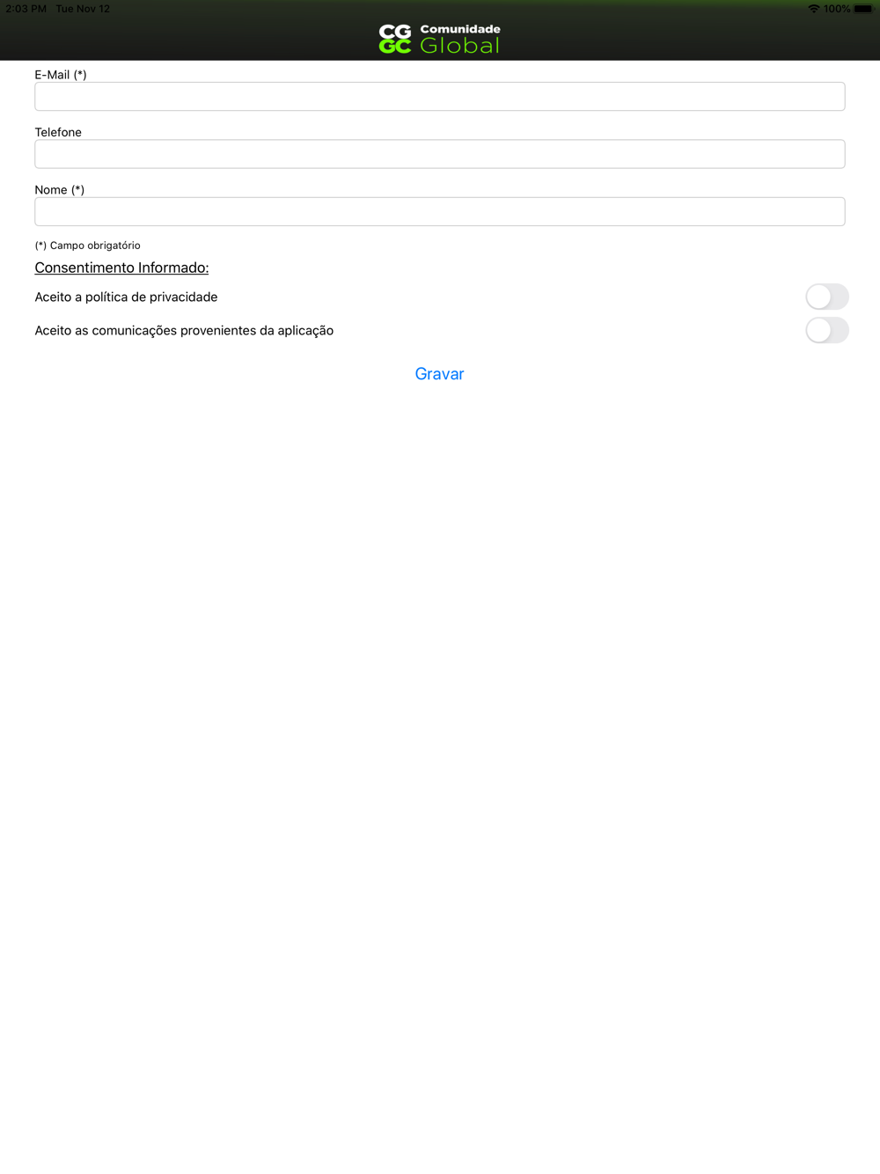Screen dimensions: 880x1174
Task: Tap the 2:03 PM clock
Action: click(26, 9)
